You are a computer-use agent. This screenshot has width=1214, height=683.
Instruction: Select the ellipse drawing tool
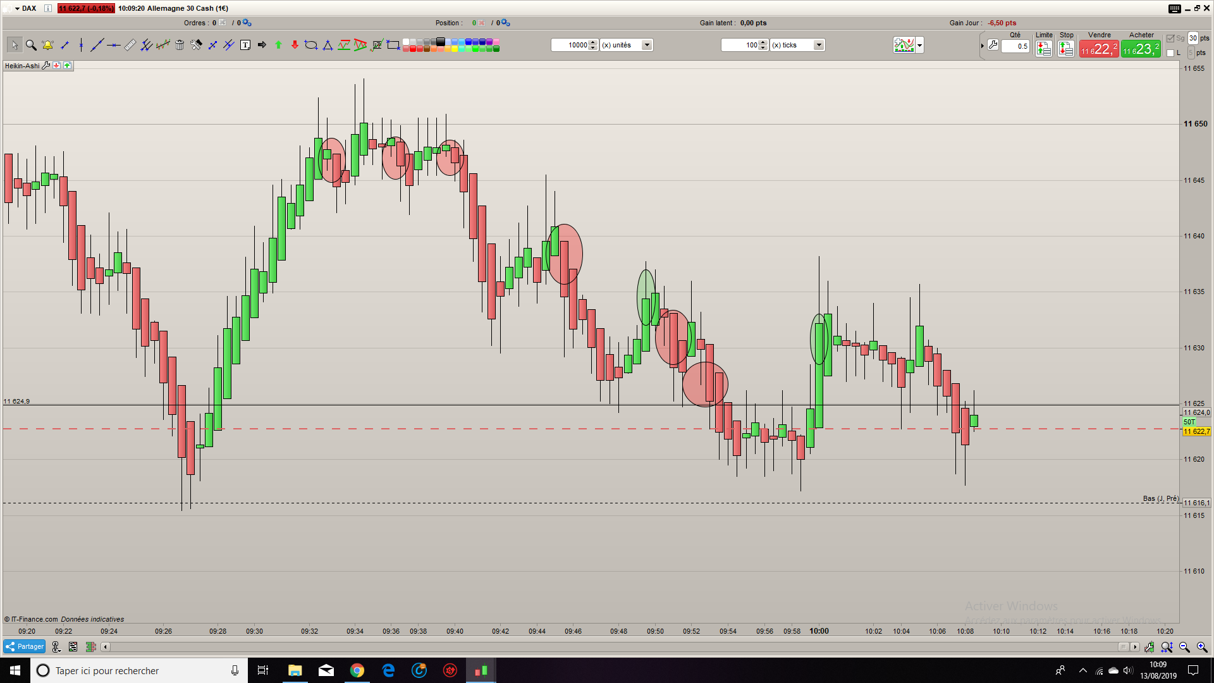coord(311,45)
